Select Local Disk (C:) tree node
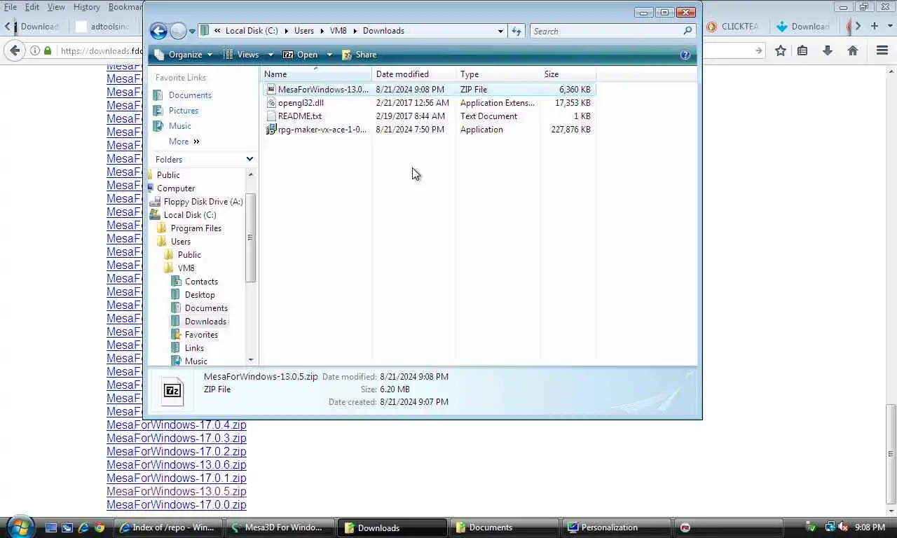 pyautogui.click(x=190, y=215)
